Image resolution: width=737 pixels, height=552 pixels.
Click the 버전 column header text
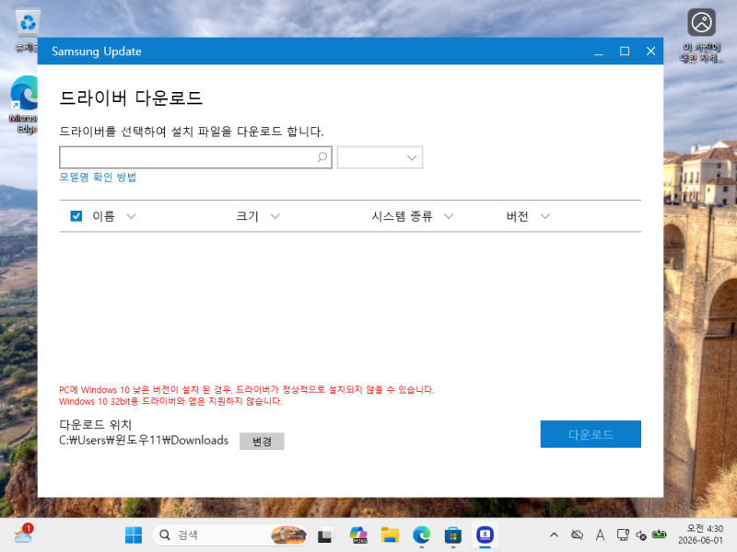coord(517,216)
